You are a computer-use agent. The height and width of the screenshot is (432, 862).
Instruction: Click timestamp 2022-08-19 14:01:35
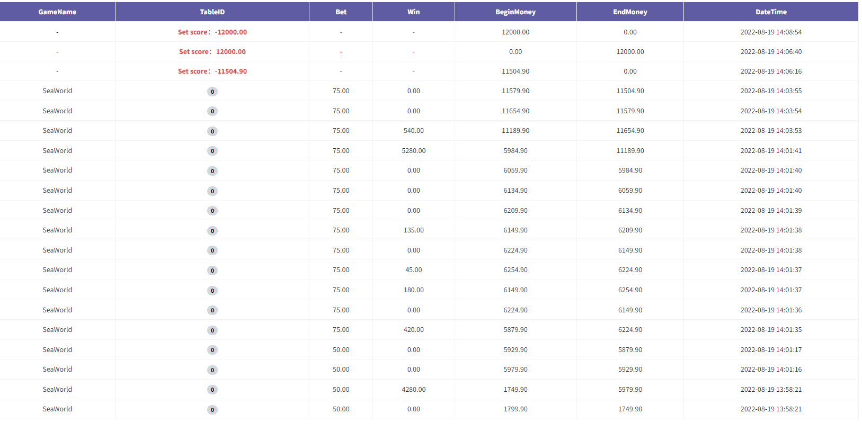[x=771, y=329]
